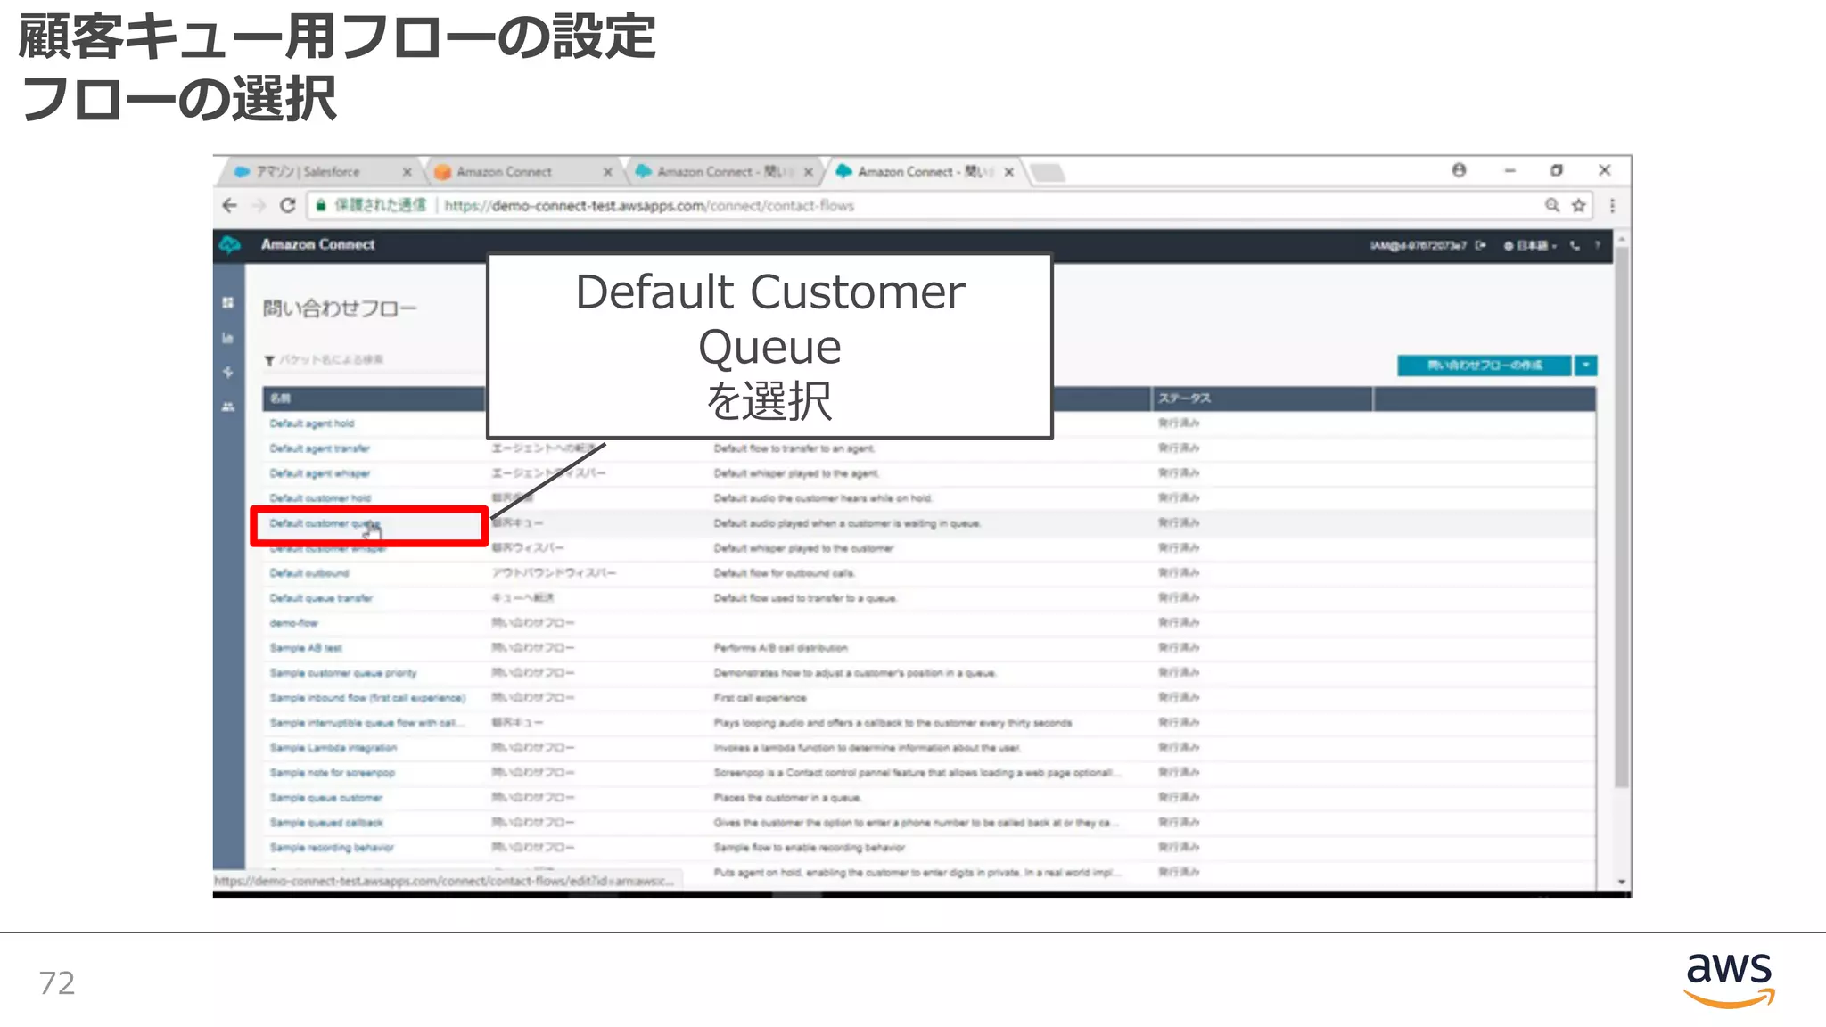Open Sample customer queue priority flow

[343, 673]
